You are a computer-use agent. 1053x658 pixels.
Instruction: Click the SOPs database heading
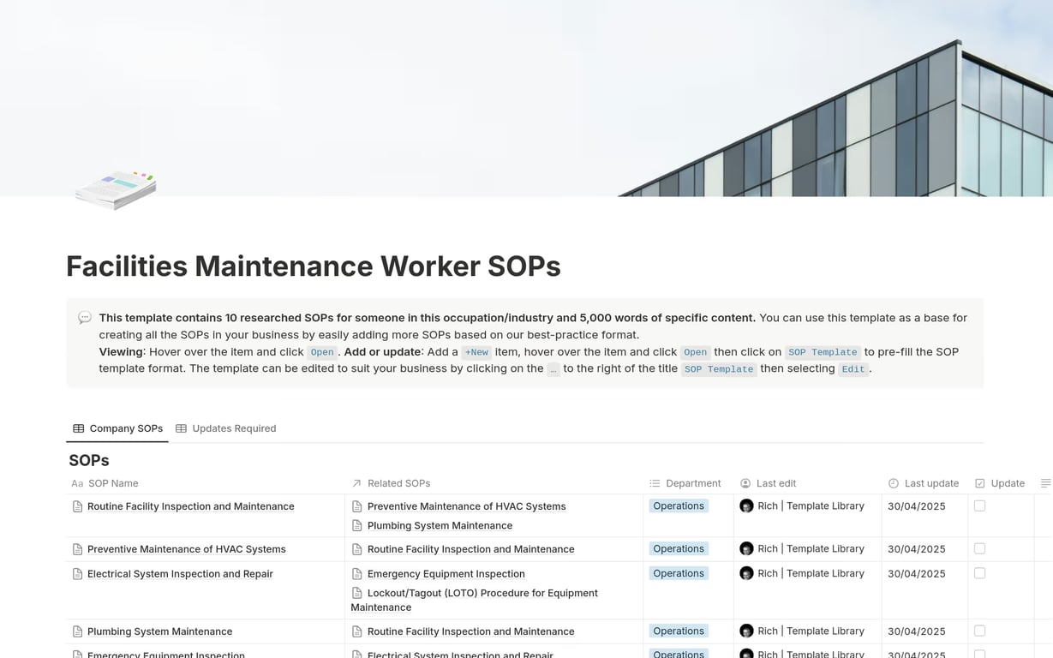(x=89, y=460)
